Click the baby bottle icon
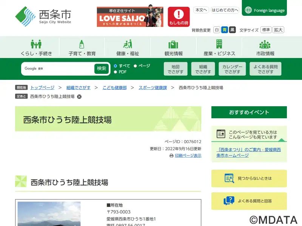Screen dimensions: 302x226 [x=82, y=44]
